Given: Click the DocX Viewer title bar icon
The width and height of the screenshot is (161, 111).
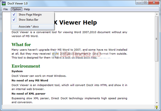Looking at the screenshot, I should (x=4, y=3).
